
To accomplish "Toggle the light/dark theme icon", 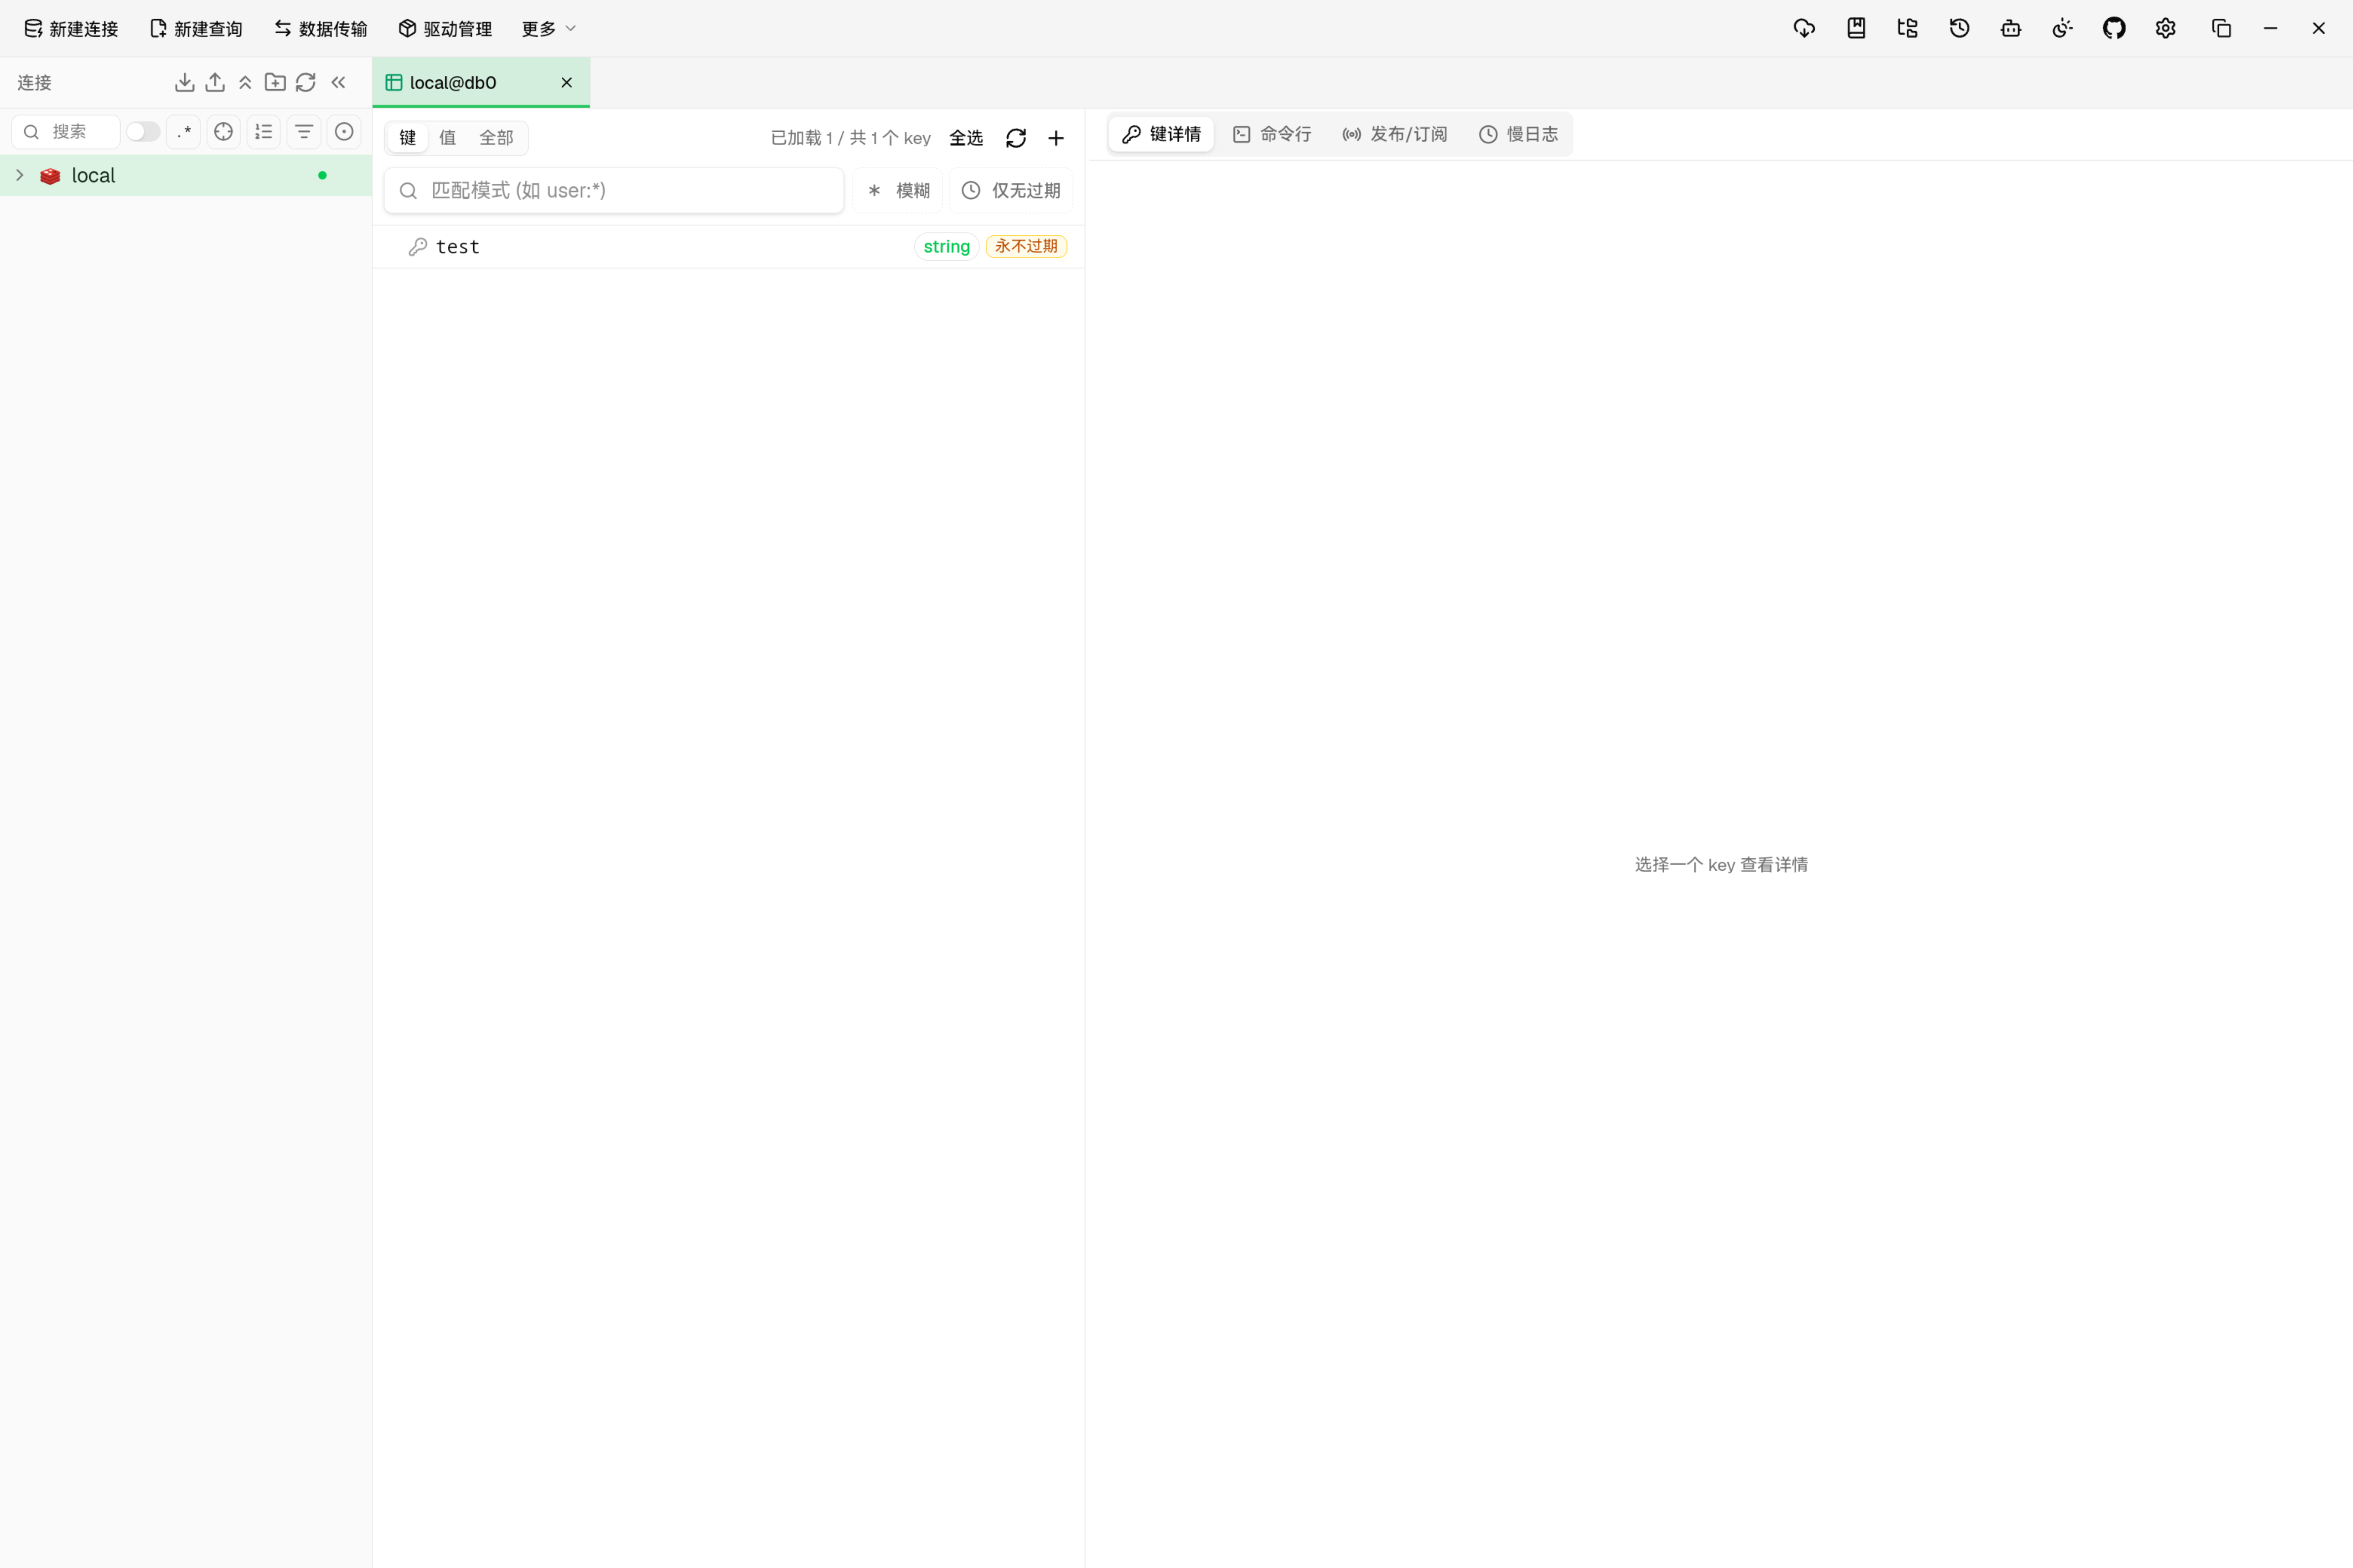I will pos(2063,28).
